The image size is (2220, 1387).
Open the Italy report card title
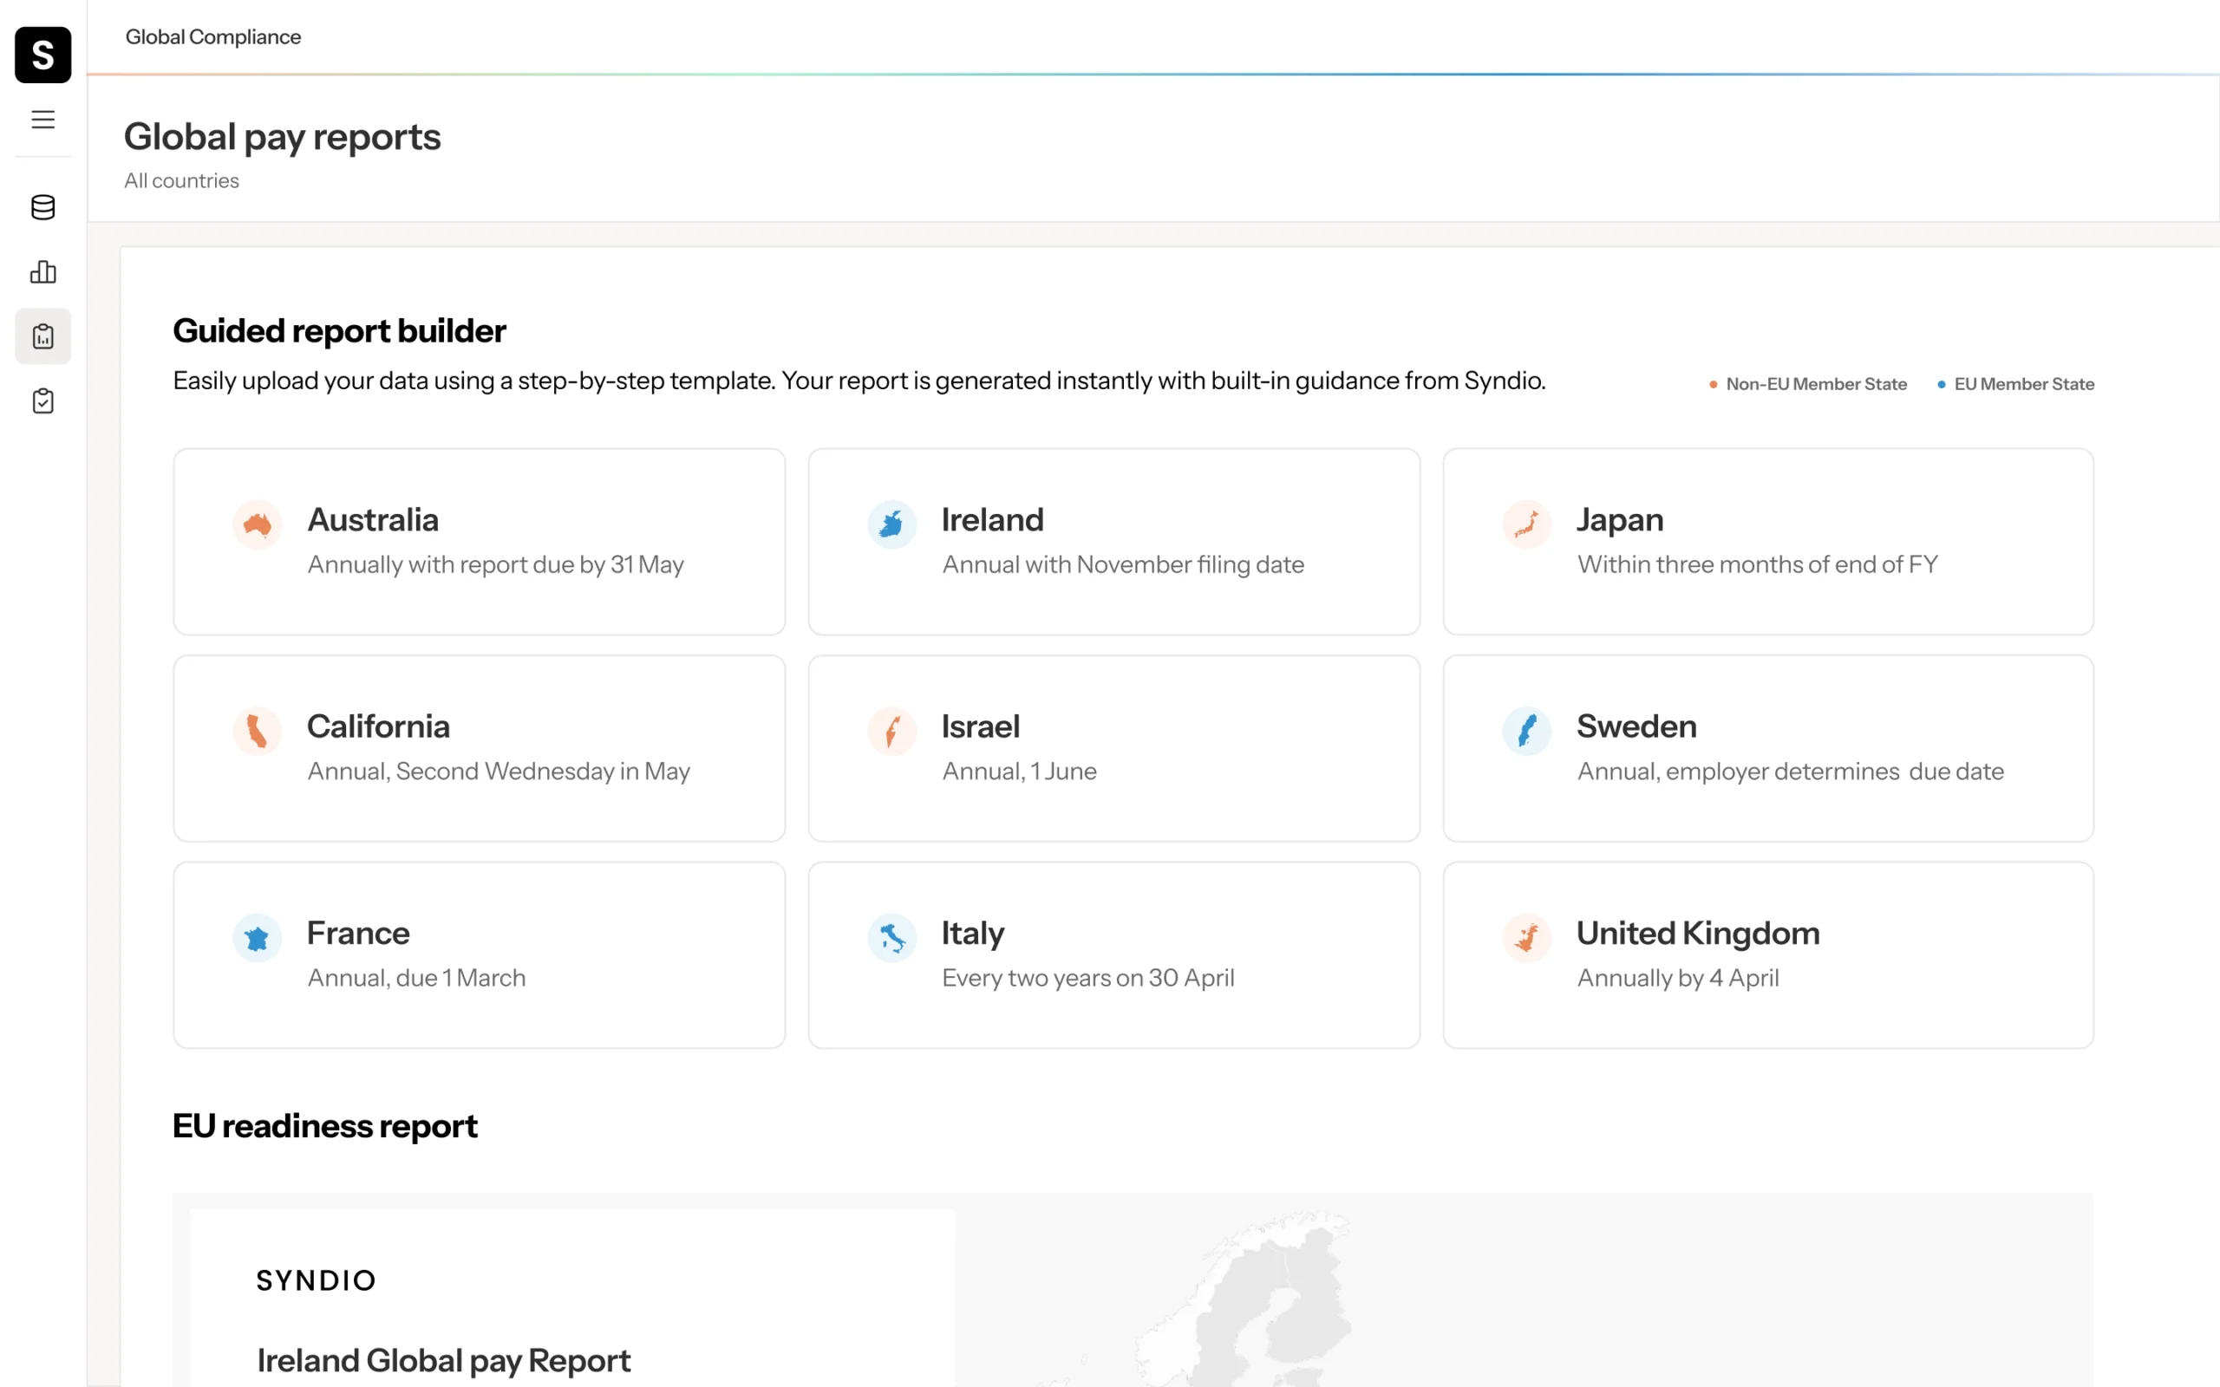(973, 933)
